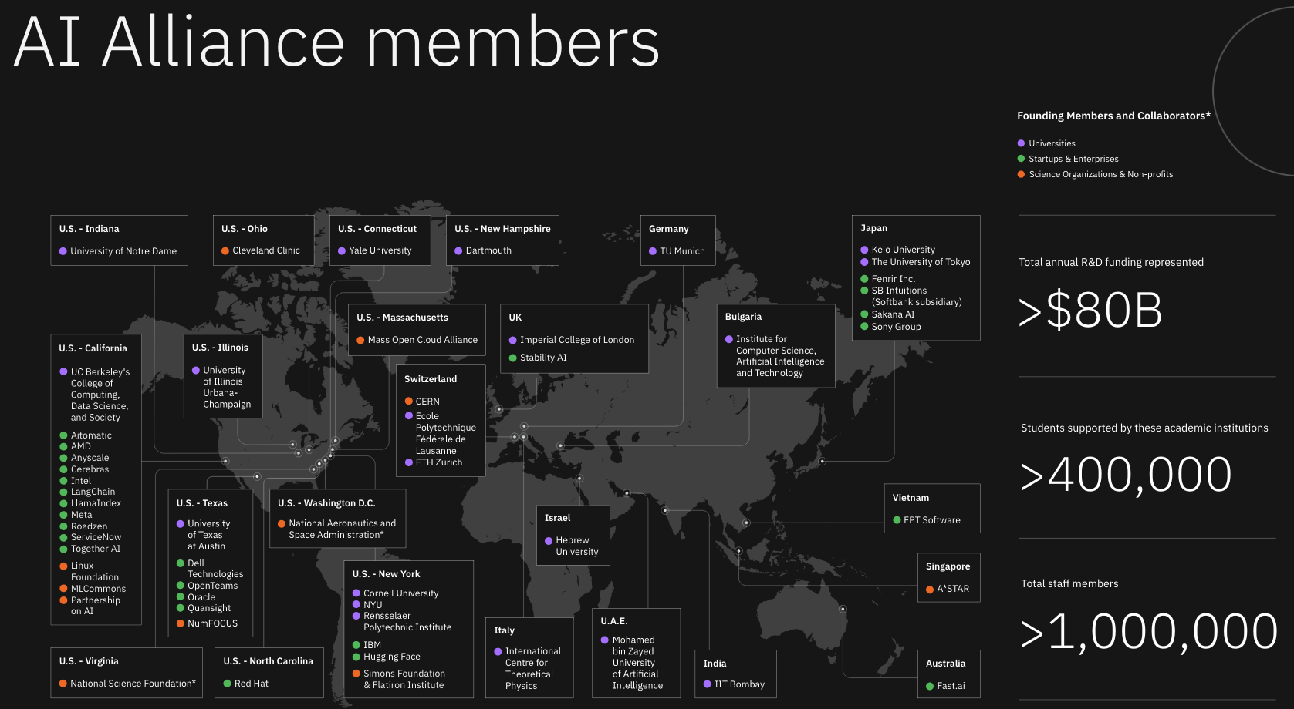Image resolution: width=1294 pixels, height=709 pixels.
Task: Click the purple Universities legend dot
Action: coord(1020,143)
